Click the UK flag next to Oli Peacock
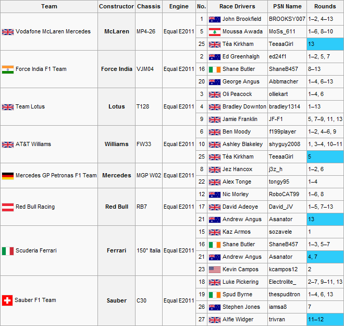The height and width of the screenshot is (326, 344). [215, 94]
